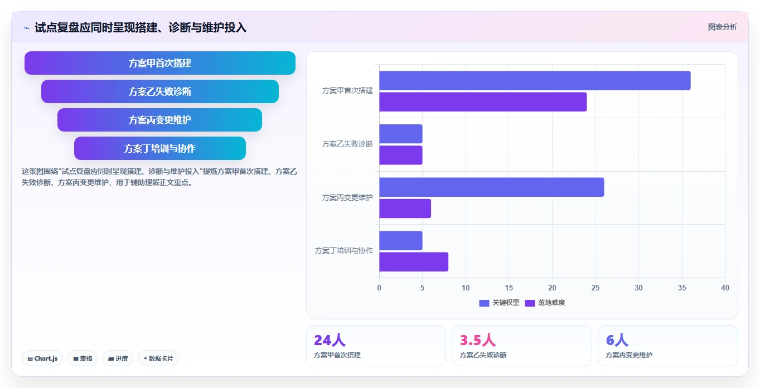
Task: Click the 3.5人 stat card
Action: point(522,346)
